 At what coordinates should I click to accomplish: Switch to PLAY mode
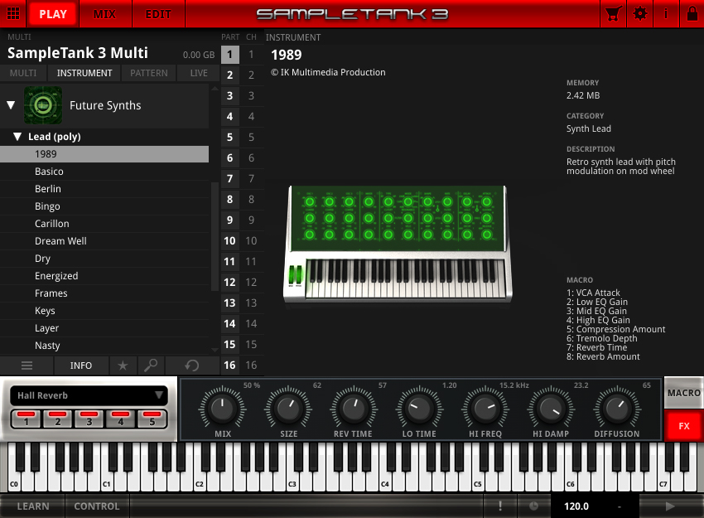pyautogui.click(x=52, y=14)
